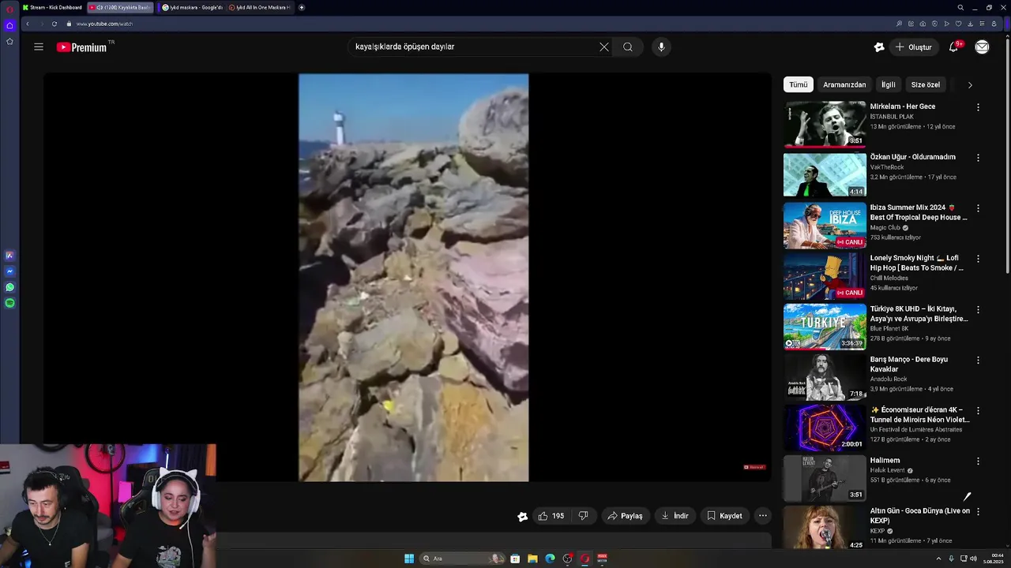The width and height of the screenshot is (1011, 568).
Task: Open WhatsApp in Opera sidebar
Action: [x=9, y=287]
